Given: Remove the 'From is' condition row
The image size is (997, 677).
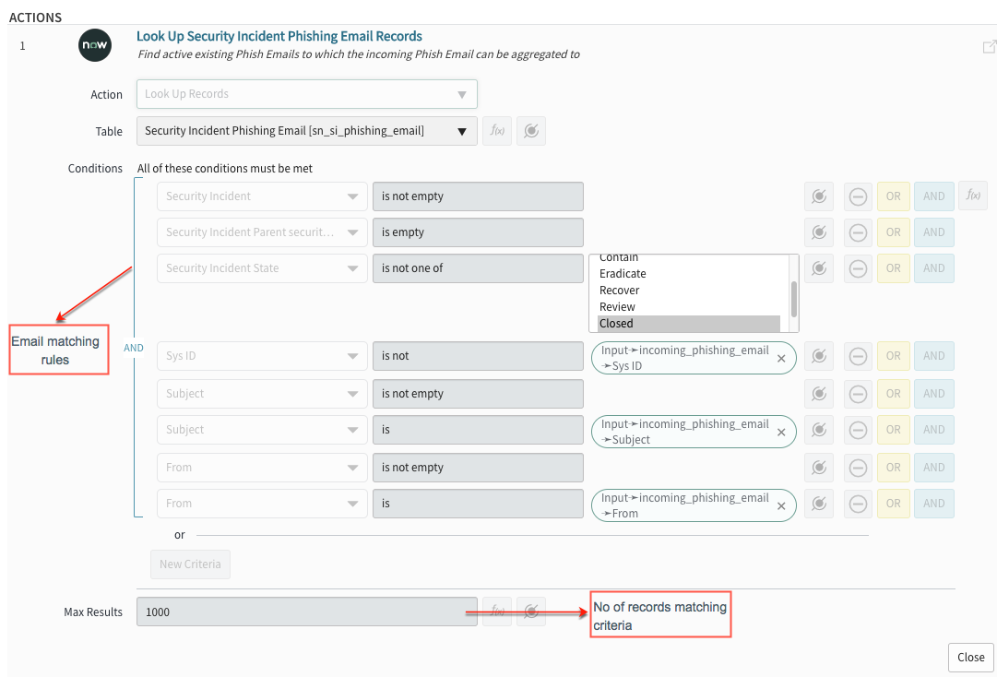Looking at the screenshot, I should pyautogui.click(x=858, y=504).
